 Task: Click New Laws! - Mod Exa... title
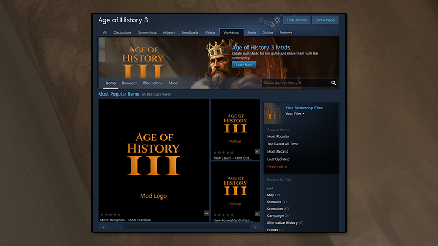[x=232, y=158]
